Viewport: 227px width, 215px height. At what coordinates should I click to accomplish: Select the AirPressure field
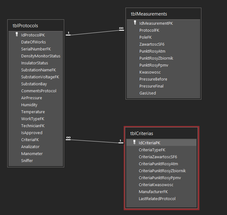[x=32, y=98]
